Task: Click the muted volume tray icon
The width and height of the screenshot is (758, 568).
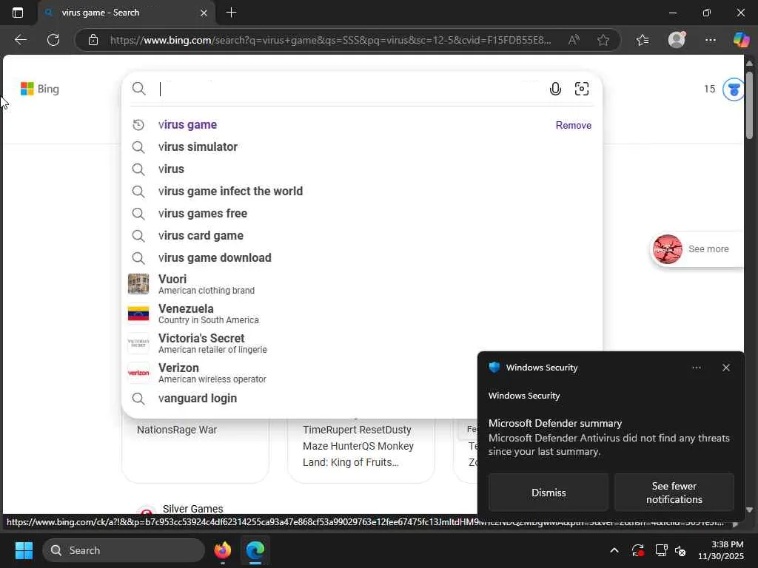Action: [x=680, y=550]
